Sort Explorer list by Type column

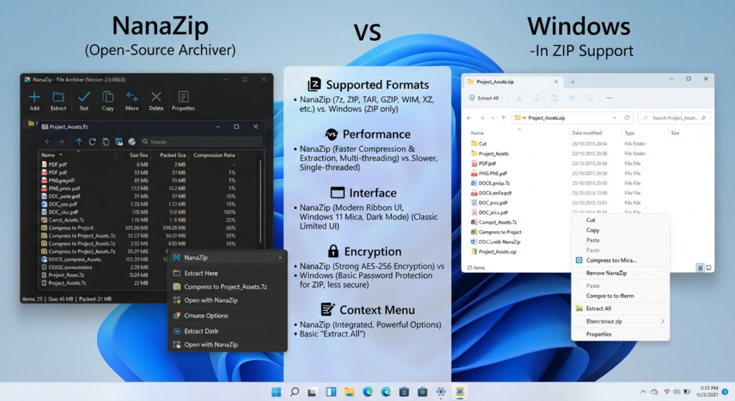(x=629, y=133)
